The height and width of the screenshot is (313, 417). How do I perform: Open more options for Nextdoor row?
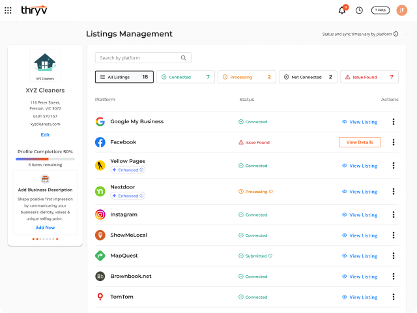pos(394,191)
